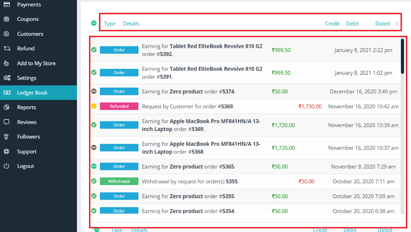The image size is (411, 232).
Task: Select the Ledger Book menu item
Action: click(38, 92)
